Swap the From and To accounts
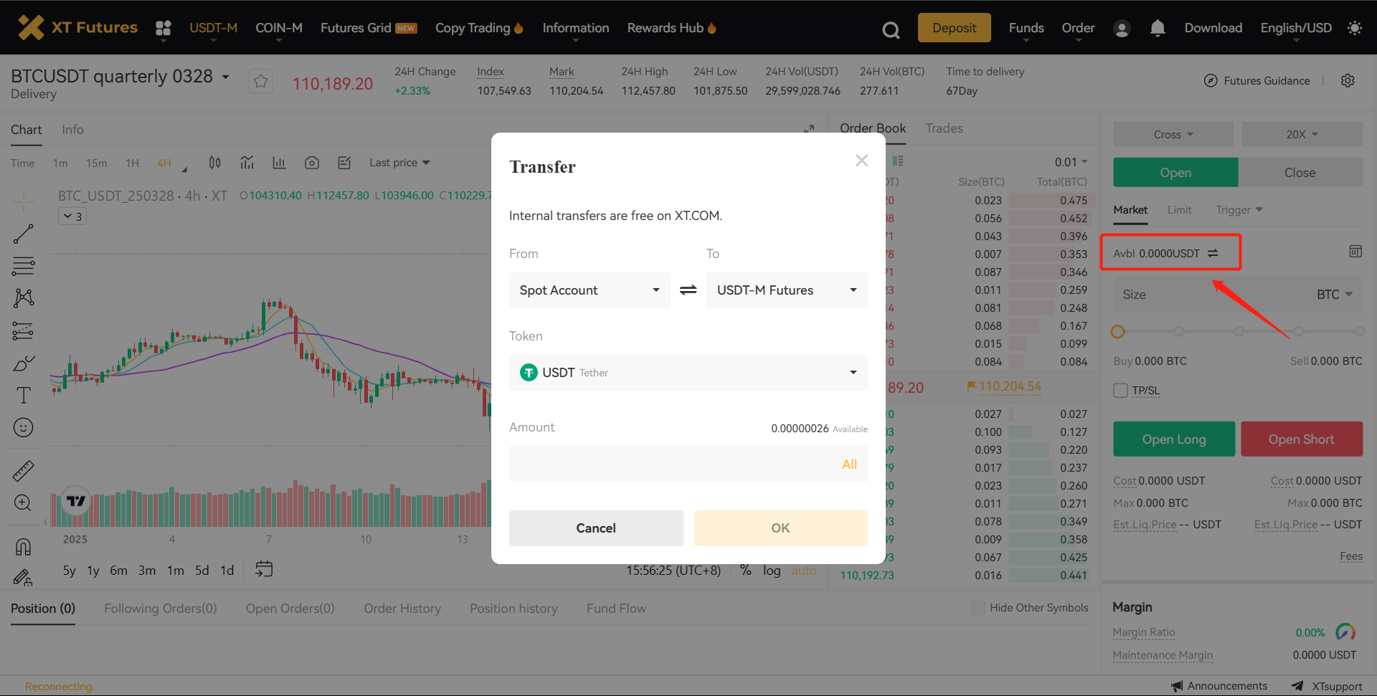 688,290
